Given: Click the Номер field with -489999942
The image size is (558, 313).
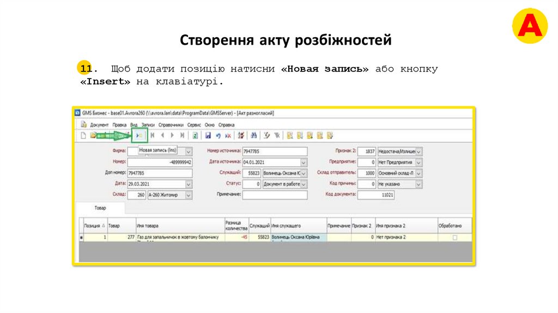Looking at the screenshot, I should 160,162.
